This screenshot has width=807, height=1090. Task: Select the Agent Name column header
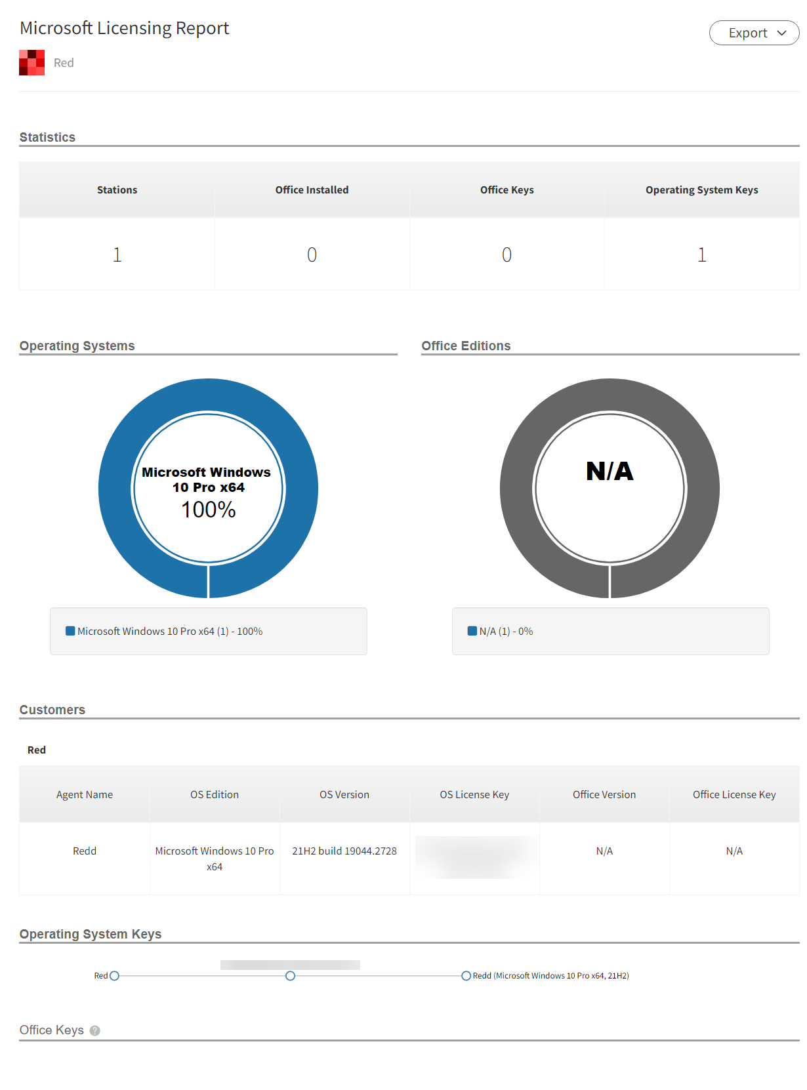(85, 794)
